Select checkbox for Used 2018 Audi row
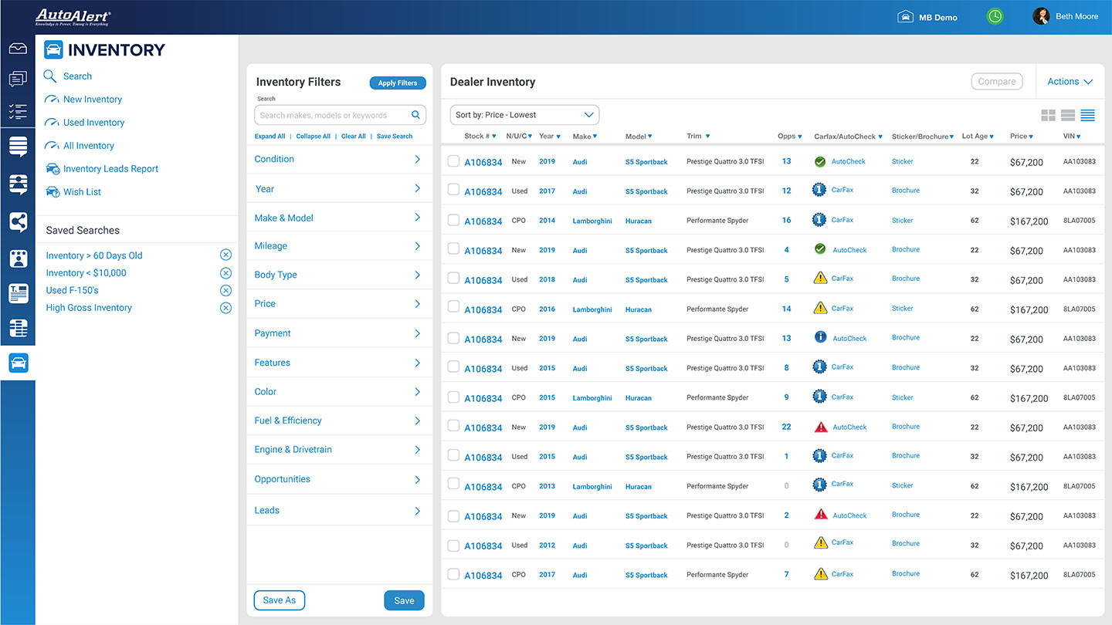1112x625 pixels. tap(453, 279)
